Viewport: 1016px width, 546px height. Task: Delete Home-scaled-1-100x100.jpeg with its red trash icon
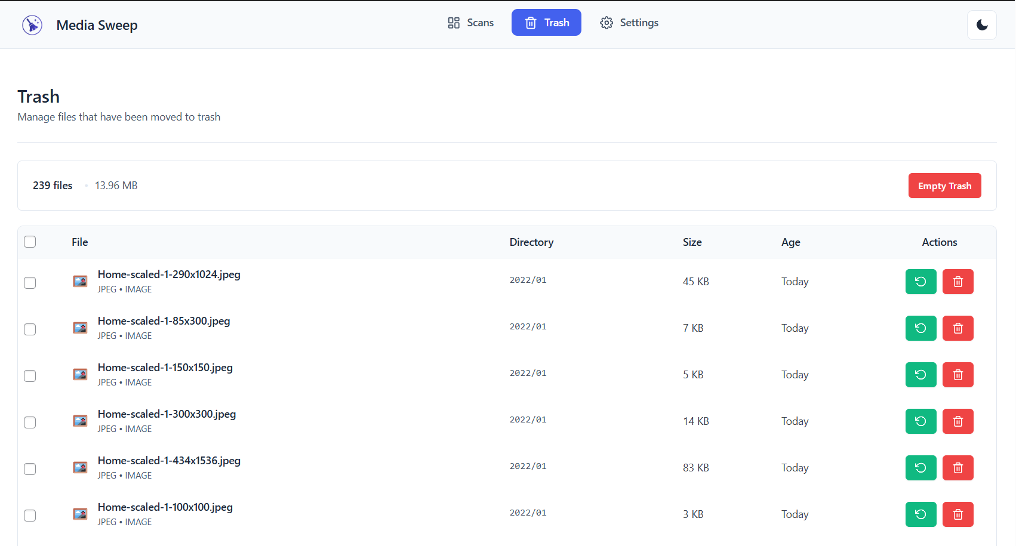(958, 514)
